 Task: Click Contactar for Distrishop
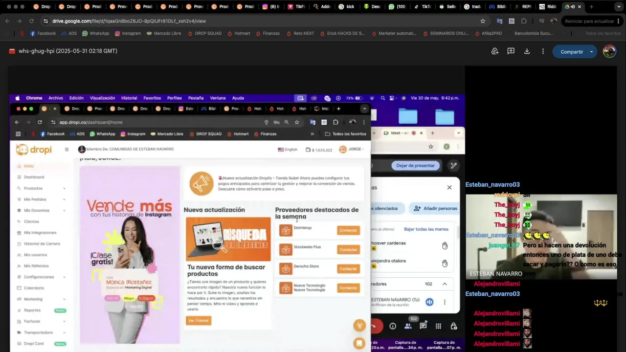[x=348, y=230]
